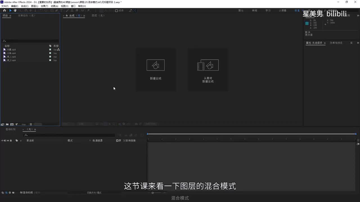Expand overflow chevron of properties panel group

tap(358, 43)
